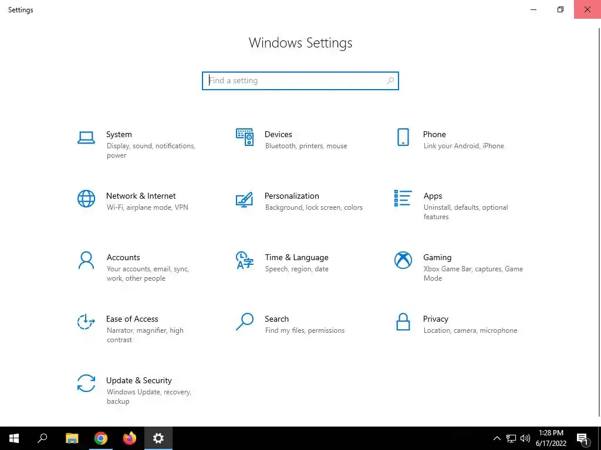Click "Speech, region, date" text

tap(296, 269)
